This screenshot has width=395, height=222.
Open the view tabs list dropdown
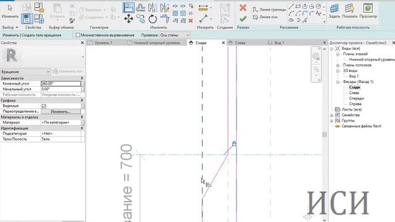point(325,43)
